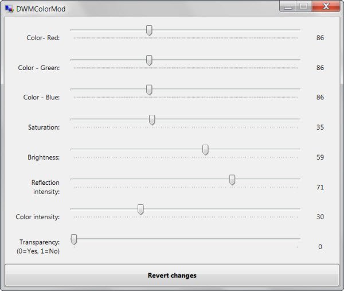Screen dimensions: 344x291
Task: Click the Brightness value 59
Action: point(320,157)
